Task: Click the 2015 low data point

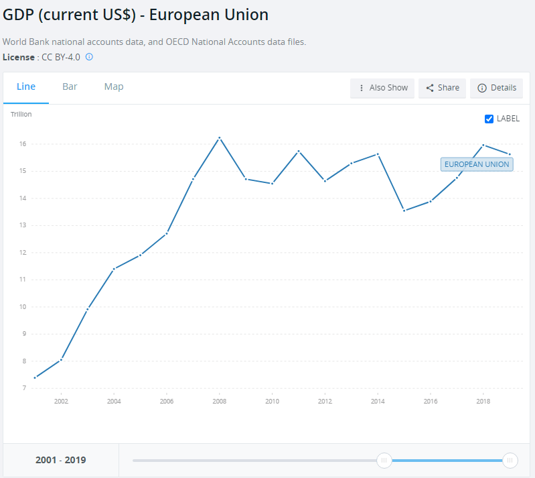Action: (404, 211)
